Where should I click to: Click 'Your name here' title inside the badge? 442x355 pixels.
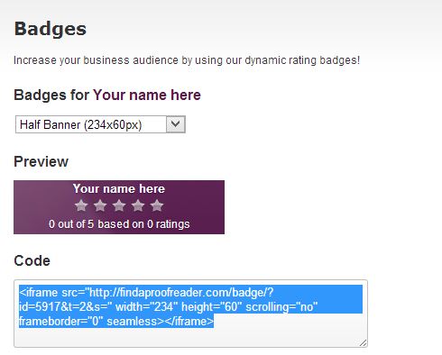[119, 188]
